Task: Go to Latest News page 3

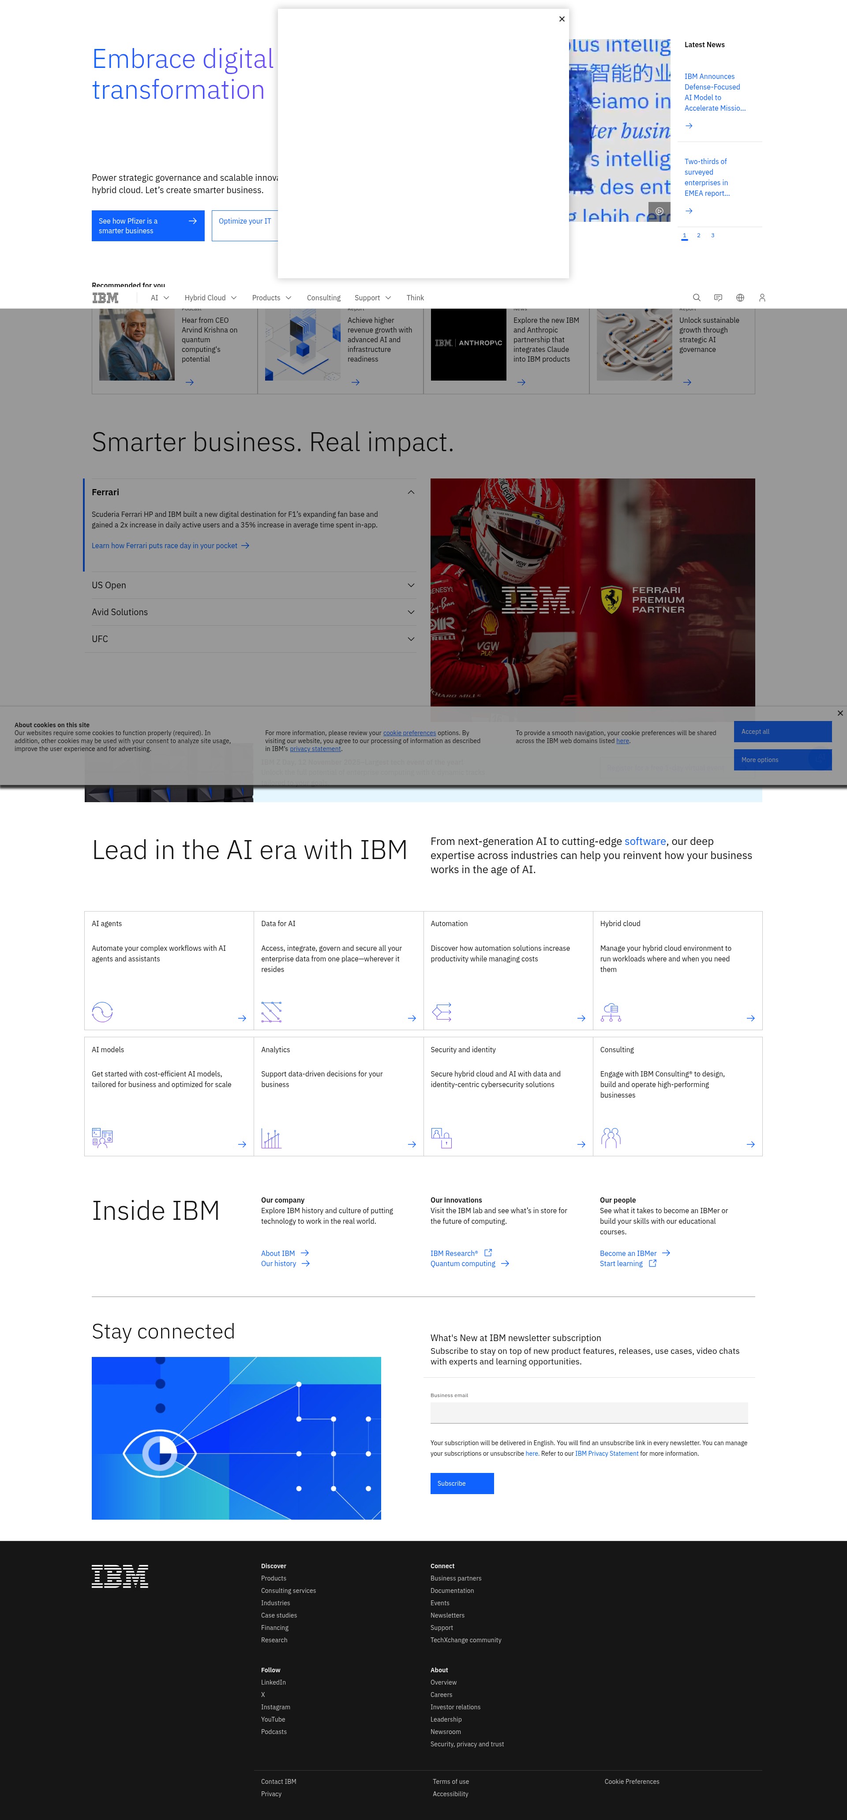Action: coord(712,235)
